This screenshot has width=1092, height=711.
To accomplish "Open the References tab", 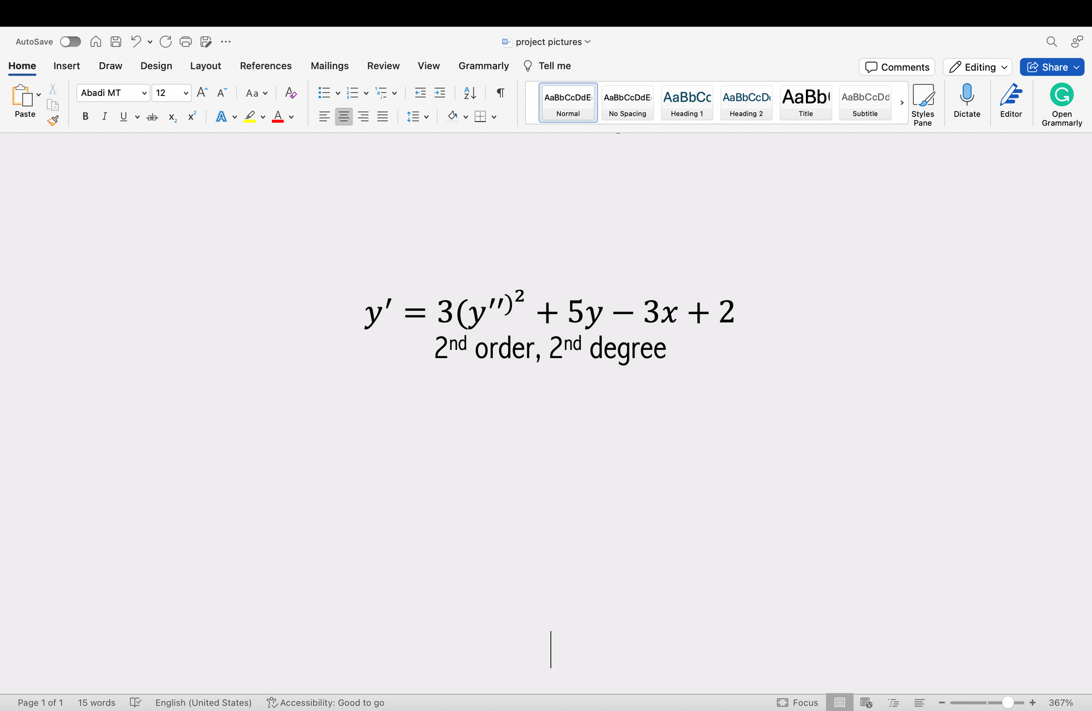I will tap(266, 66).
